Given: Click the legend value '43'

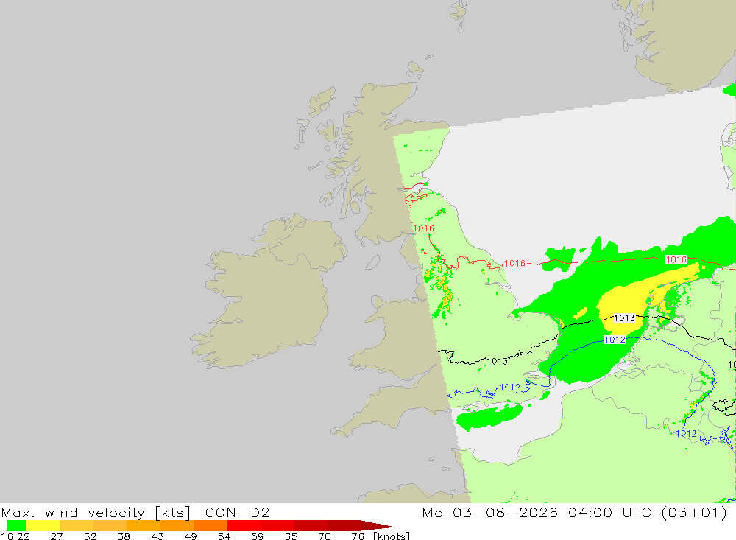Looking at the screenshot, I should tap(158, 536).
